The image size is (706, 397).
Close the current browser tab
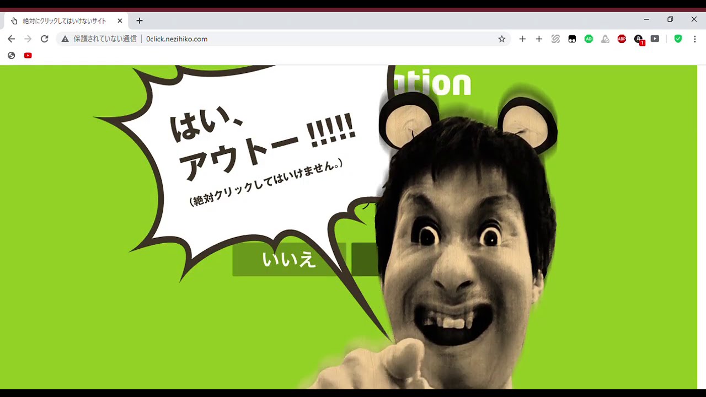point(120,21)
